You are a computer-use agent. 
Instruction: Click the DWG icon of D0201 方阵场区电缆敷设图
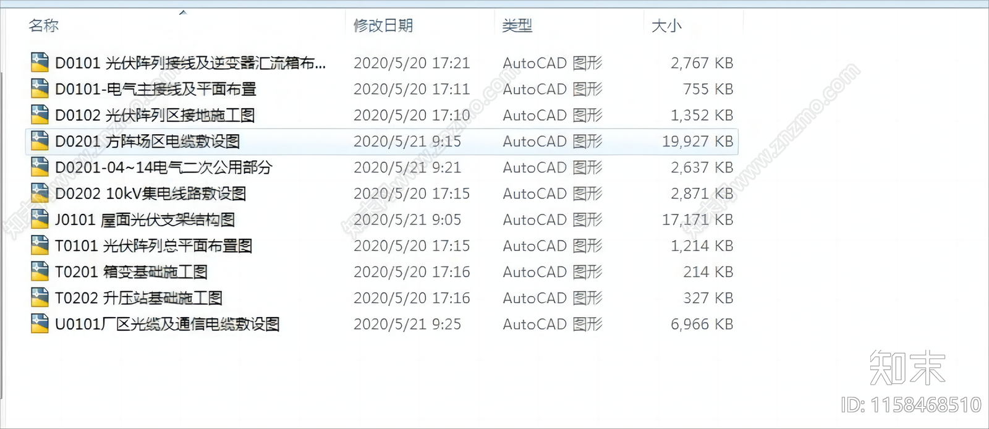(40, 141)
